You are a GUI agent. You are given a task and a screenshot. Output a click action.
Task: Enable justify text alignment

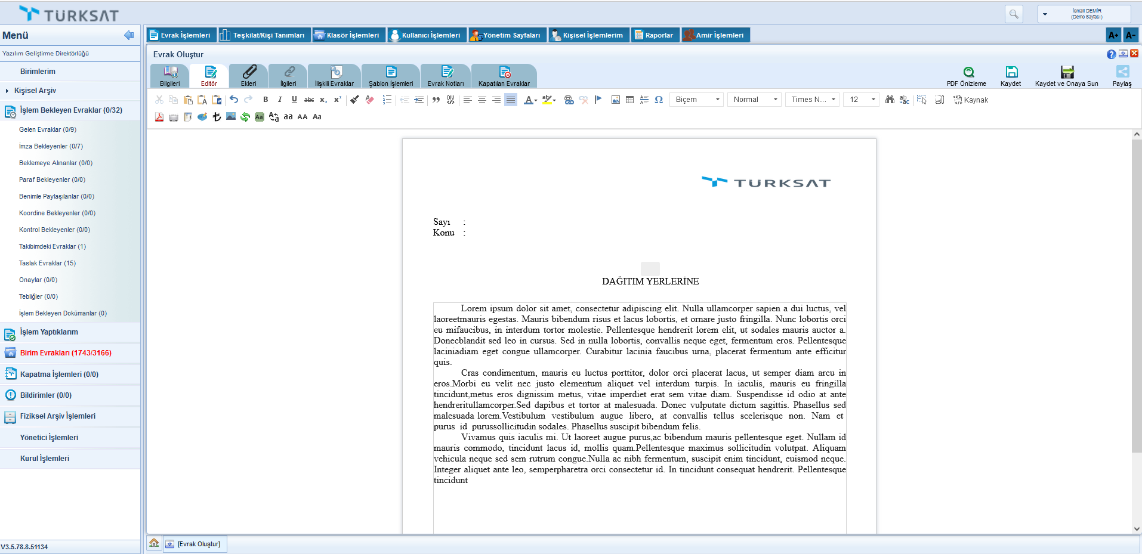pyautogui.click(x=511, y=100)
